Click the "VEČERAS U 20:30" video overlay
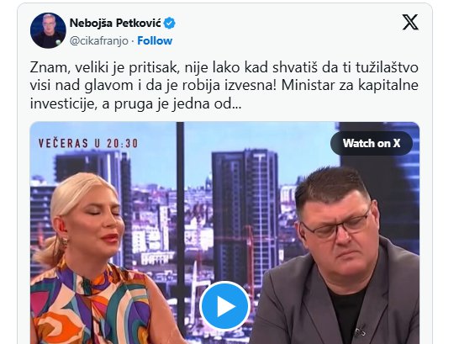Image resolution: width=459 pixels, height=344 pixels. (x=88, y=143)
